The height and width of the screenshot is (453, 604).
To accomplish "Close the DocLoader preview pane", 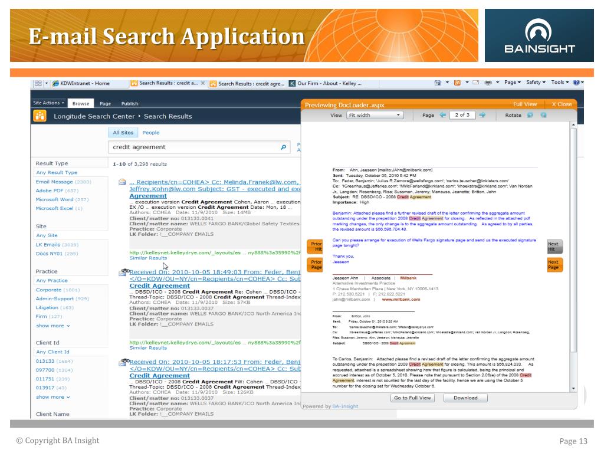I will click(562, 104).
